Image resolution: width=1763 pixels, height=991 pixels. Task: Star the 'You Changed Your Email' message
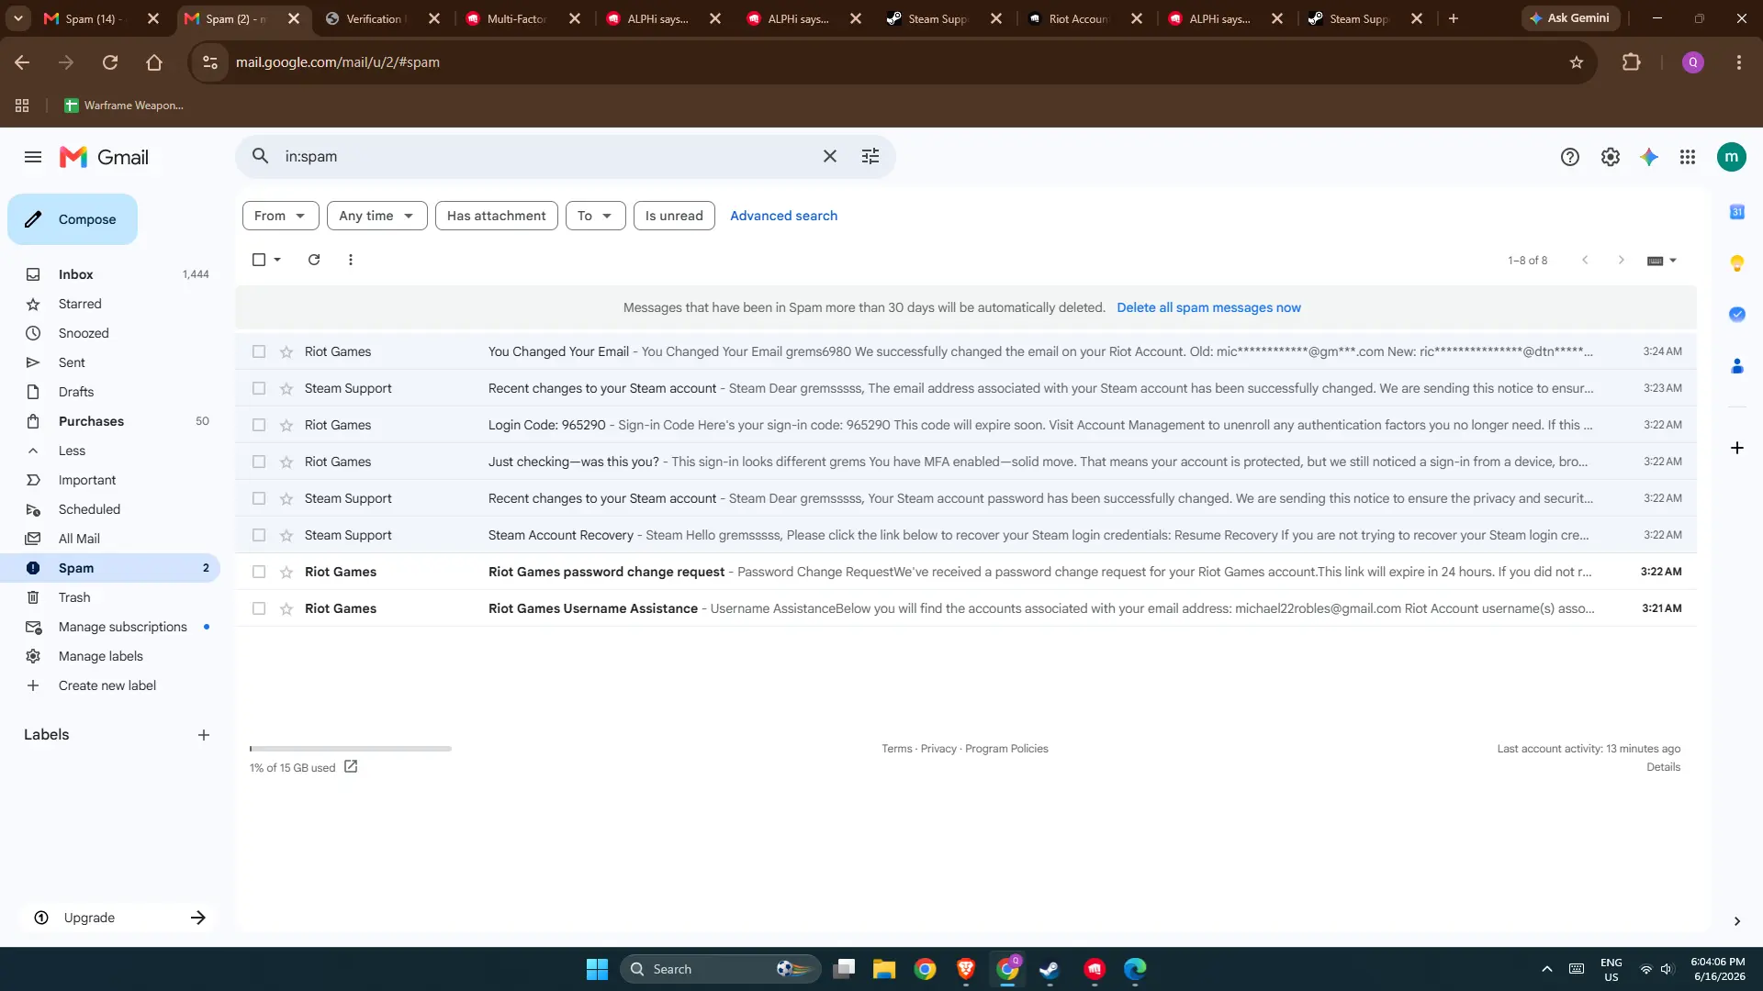[x=286, y=351]
